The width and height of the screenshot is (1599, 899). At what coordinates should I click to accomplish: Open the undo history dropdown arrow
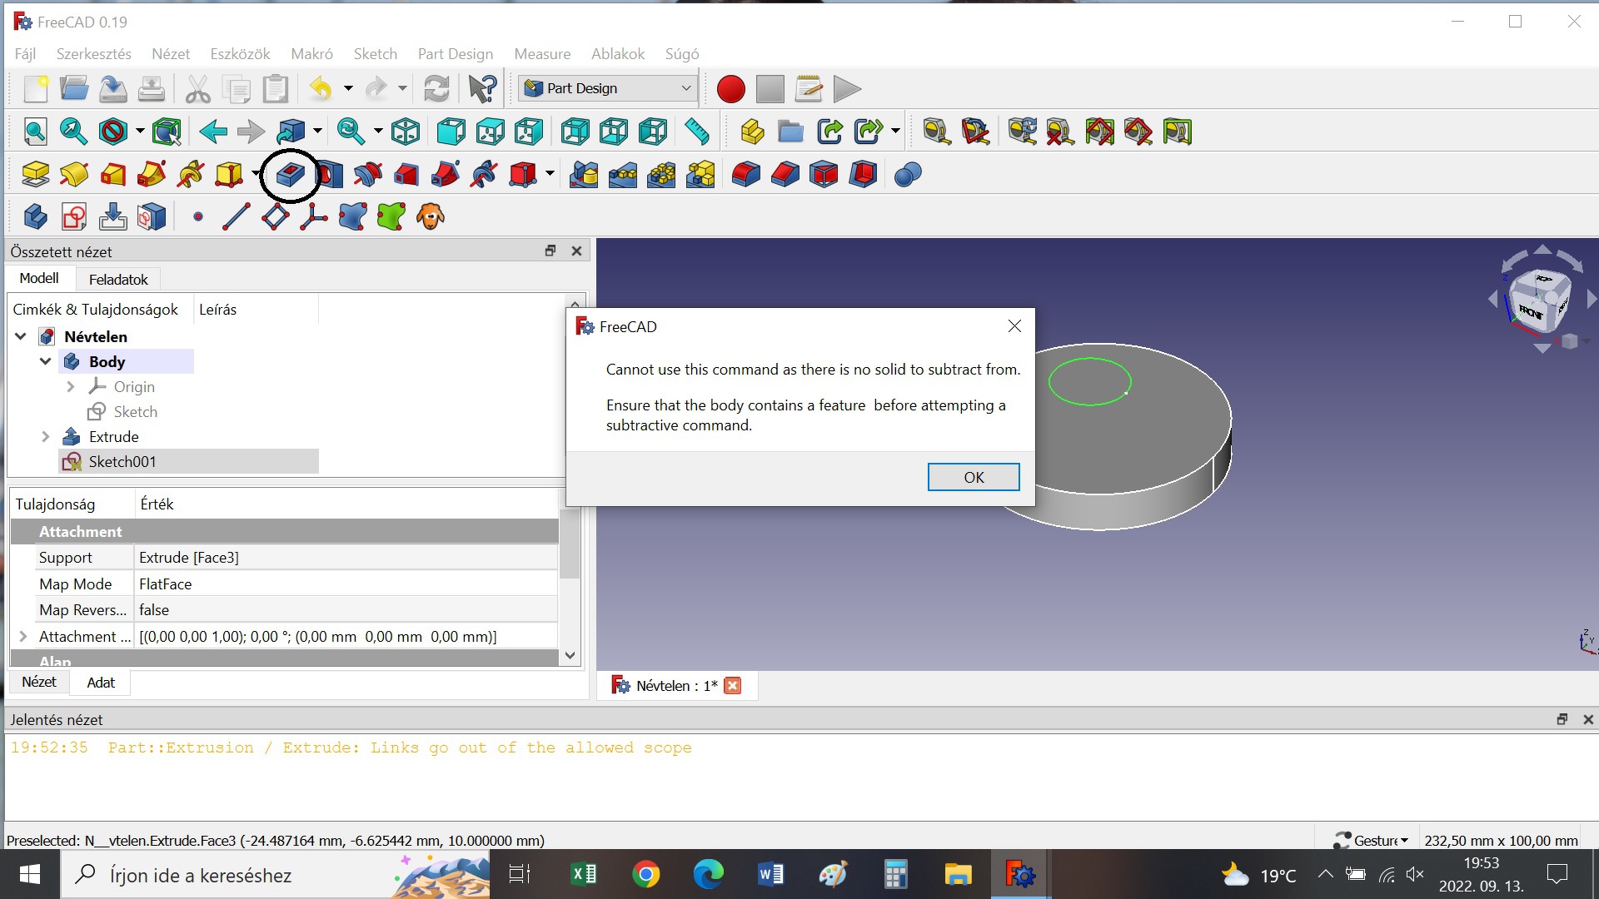point(348,88)
